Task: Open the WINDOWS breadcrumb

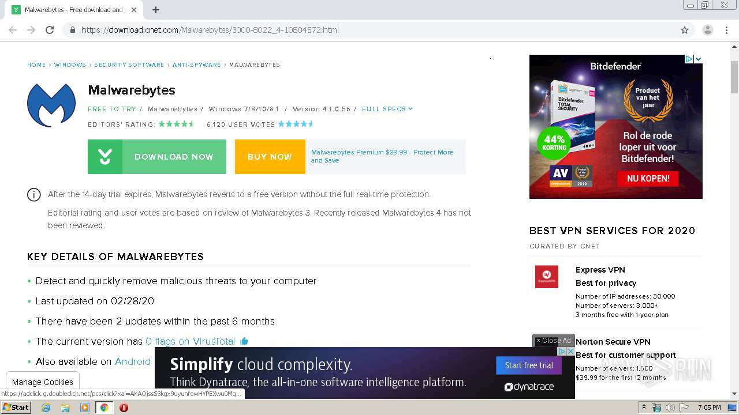Action: tap(70, 65)
